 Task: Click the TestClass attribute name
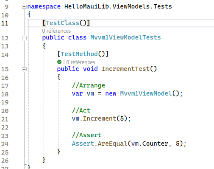click(x=62, y=23)
